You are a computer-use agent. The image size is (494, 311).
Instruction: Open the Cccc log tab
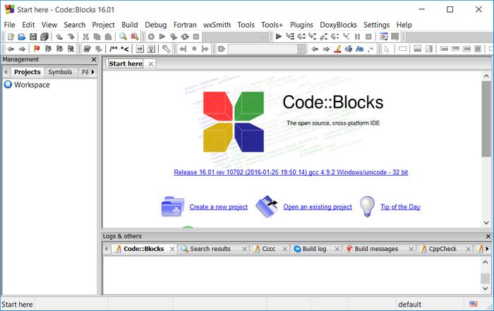tap(268, 249)
